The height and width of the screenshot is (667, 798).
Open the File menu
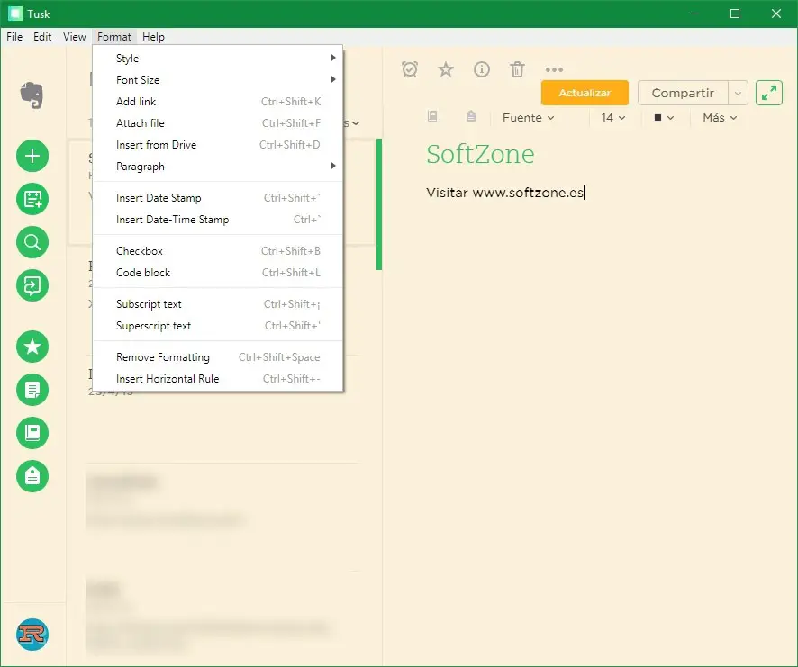[x=14, y=37]
